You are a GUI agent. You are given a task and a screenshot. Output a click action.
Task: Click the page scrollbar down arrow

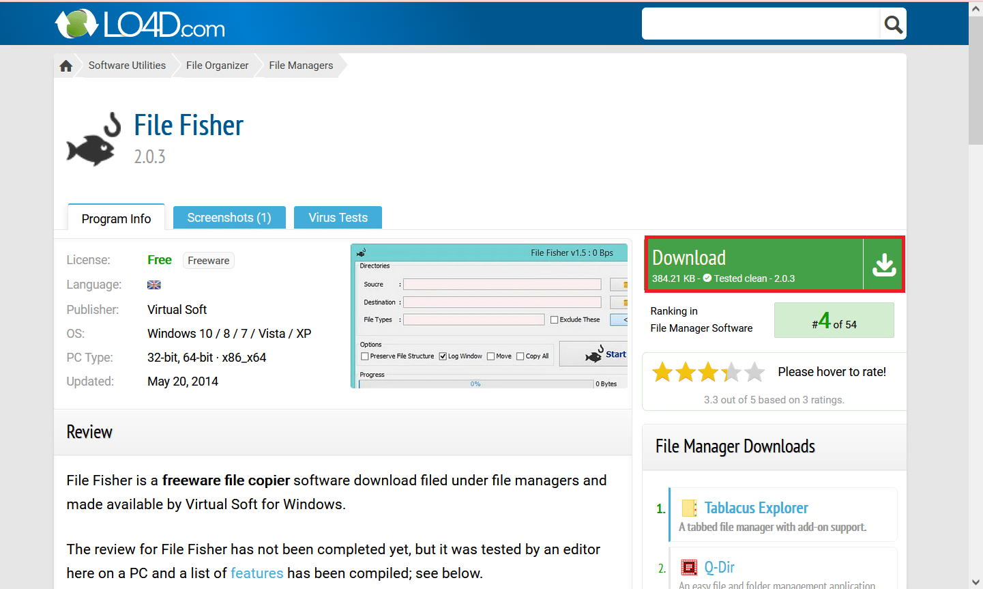pos(975,582)
